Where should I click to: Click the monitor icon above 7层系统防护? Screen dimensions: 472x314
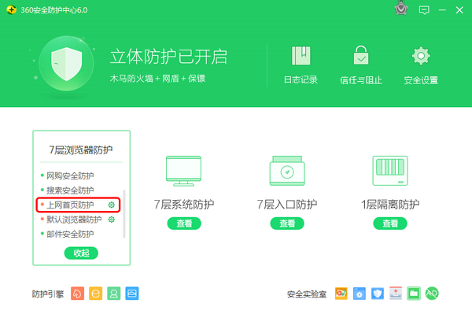pyautogui.click(x=183, y=171)
